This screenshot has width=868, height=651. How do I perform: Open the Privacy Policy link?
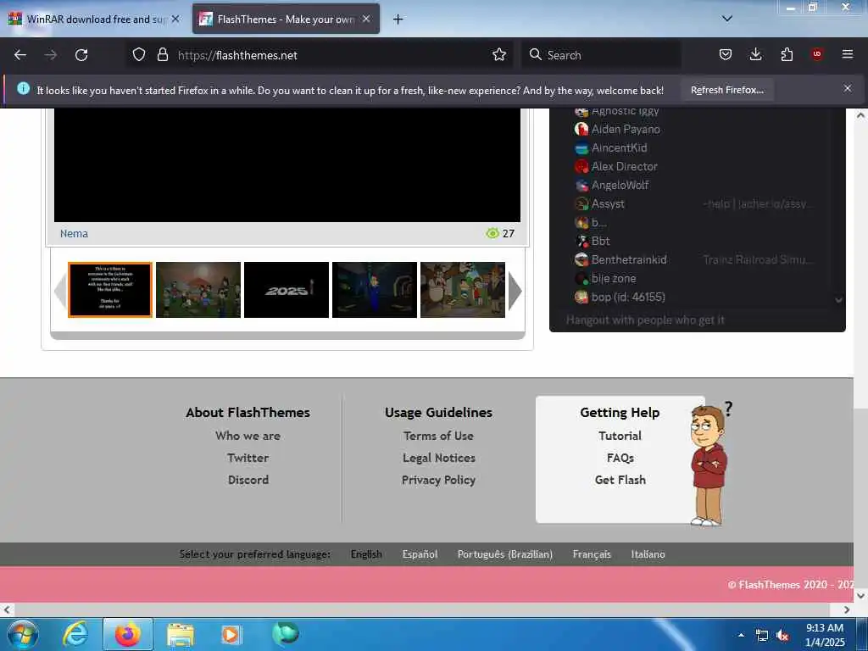click(438, 480)
